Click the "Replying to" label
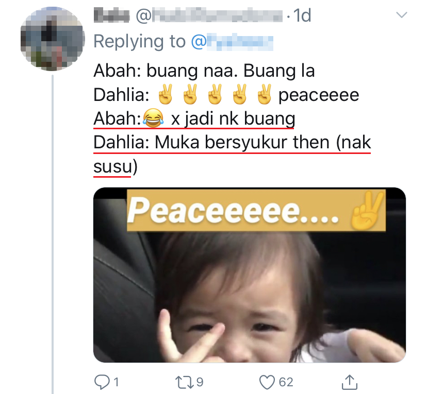The image size is (427, 394). click(139, 42)
